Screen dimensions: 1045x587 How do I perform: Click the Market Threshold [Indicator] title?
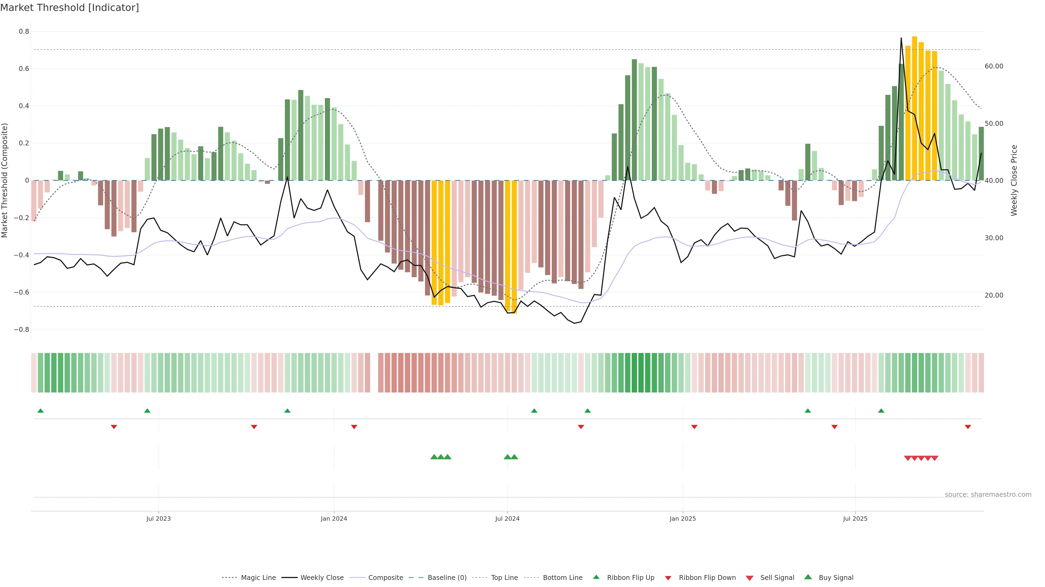(x=69, y=8)
